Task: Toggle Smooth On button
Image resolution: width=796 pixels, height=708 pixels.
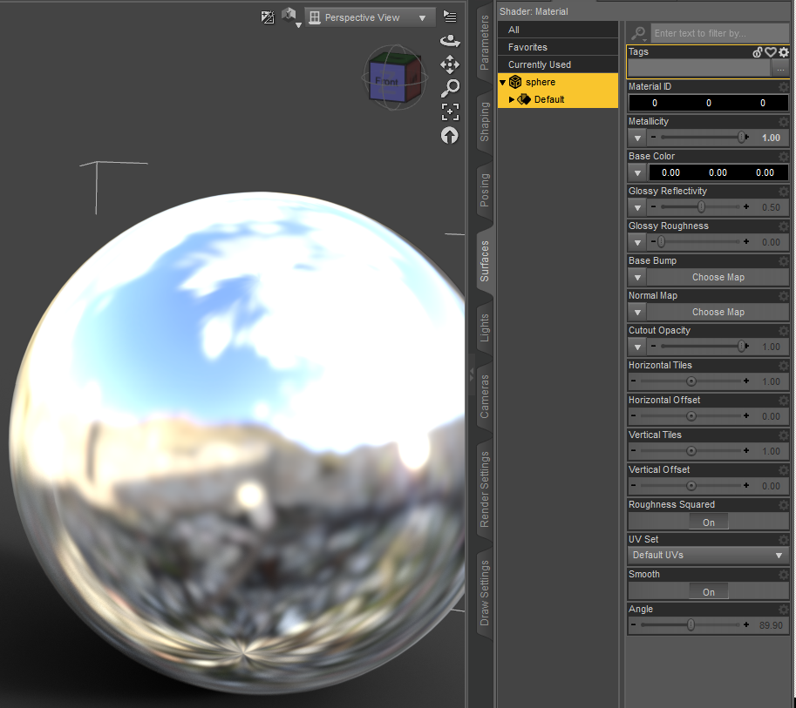Action: click(x=709, y=592)
